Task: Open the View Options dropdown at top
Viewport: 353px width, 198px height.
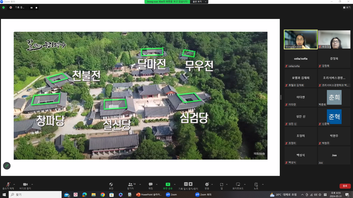Action: (x=199, y=2)
